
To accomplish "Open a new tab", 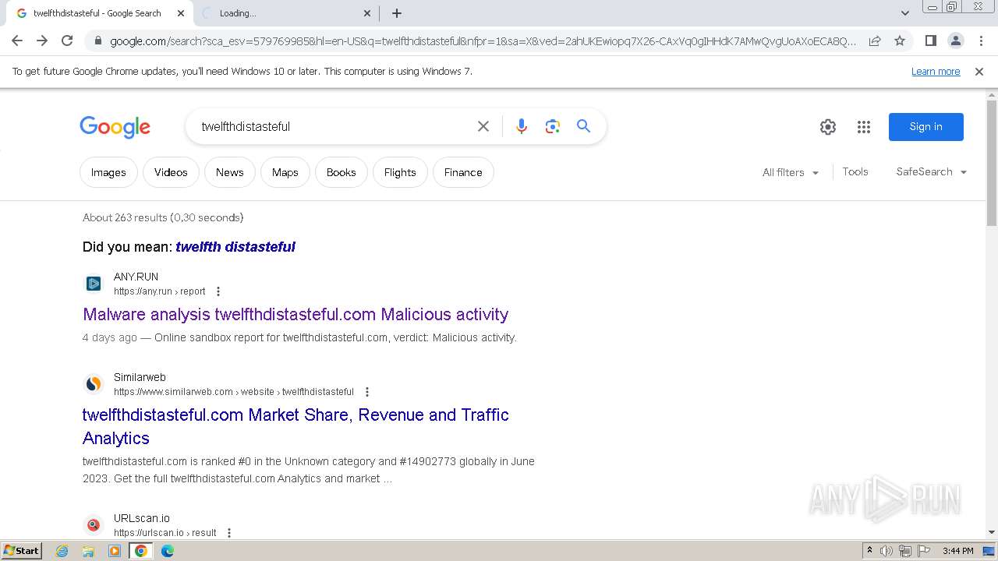I will (x=397, y=13).
